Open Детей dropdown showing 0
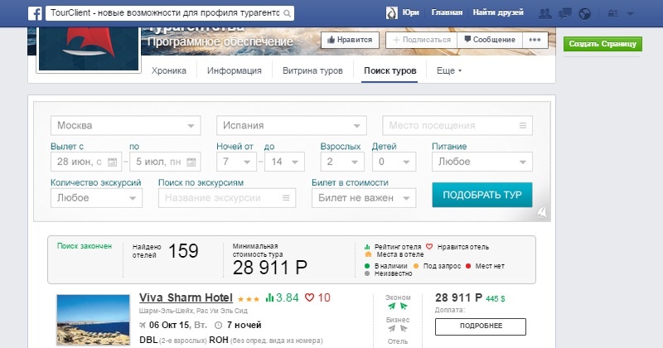663x348 pixels. tap(394, 162)
